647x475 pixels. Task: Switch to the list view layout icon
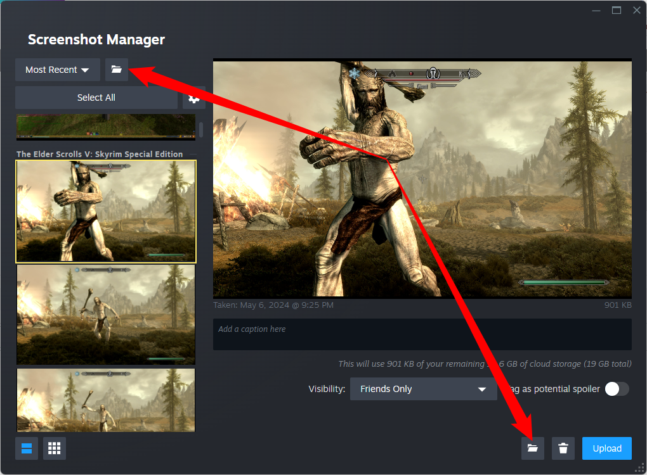pos(27,448)
